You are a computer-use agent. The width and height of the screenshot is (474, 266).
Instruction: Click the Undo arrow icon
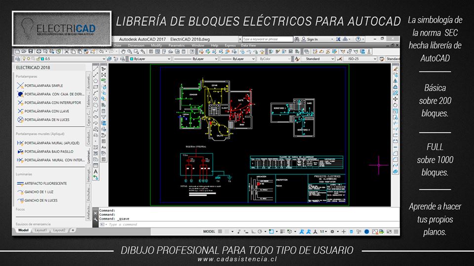[x=101, y=52]
